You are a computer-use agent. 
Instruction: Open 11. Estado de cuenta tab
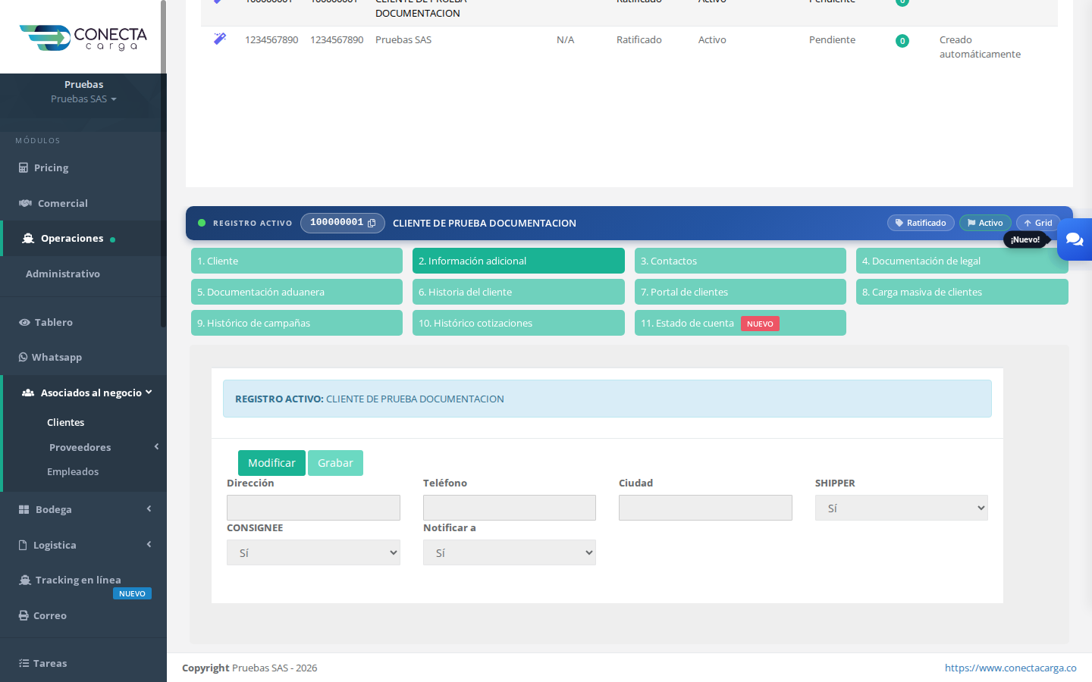[x=740, y=323]
